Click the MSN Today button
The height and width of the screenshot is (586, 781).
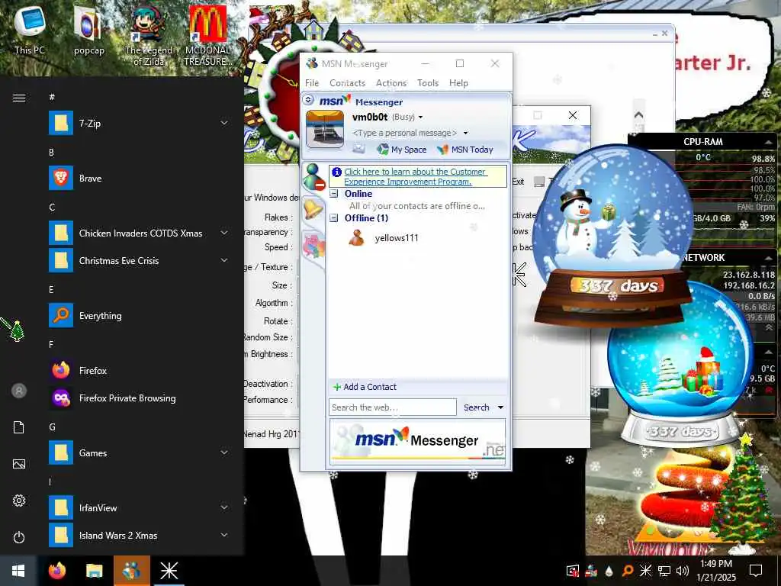(465, 149)
